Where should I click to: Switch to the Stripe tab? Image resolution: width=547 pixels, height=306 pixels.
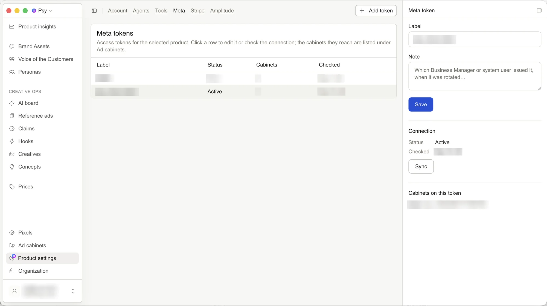pyautogui.click(x=197, y=11)
